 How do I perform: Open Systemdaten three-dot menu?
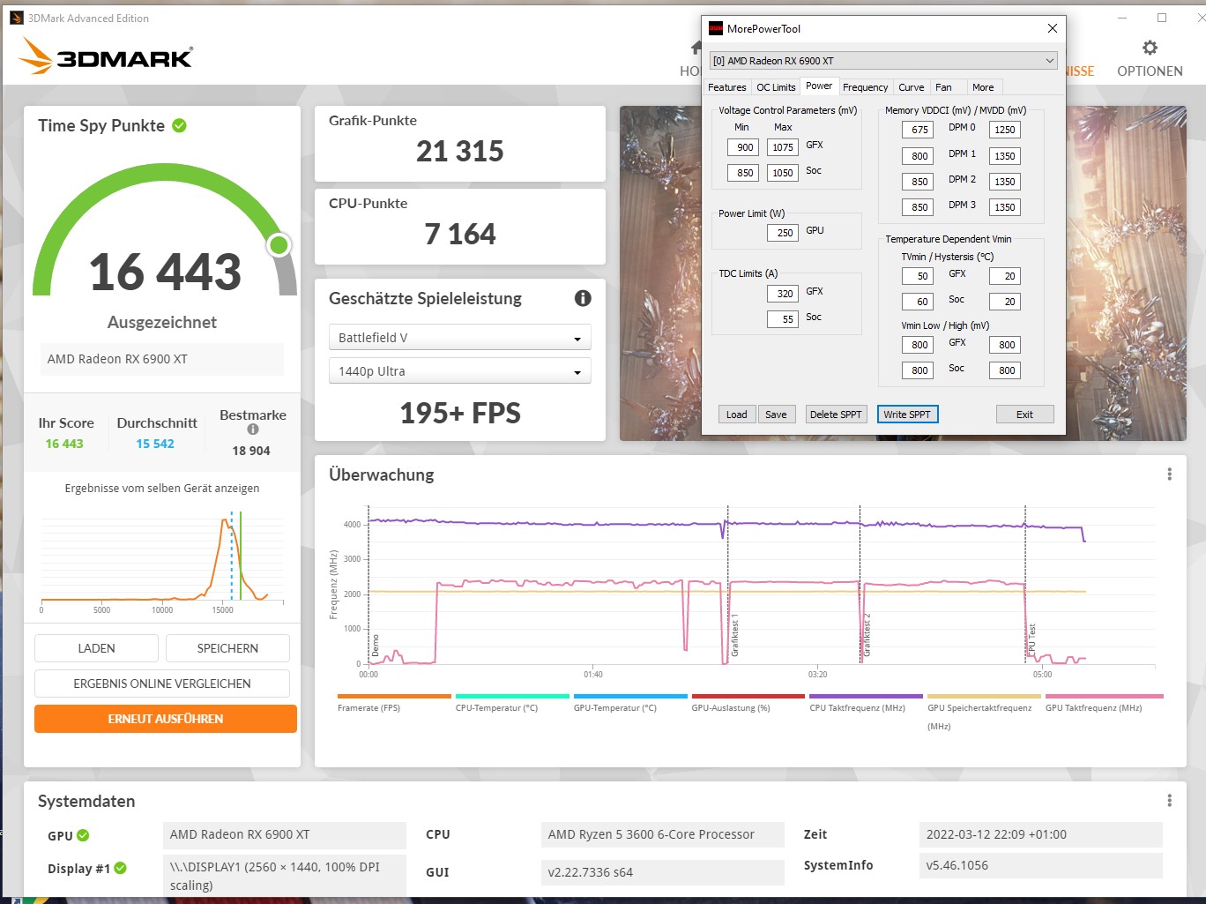coord(1170,801)
